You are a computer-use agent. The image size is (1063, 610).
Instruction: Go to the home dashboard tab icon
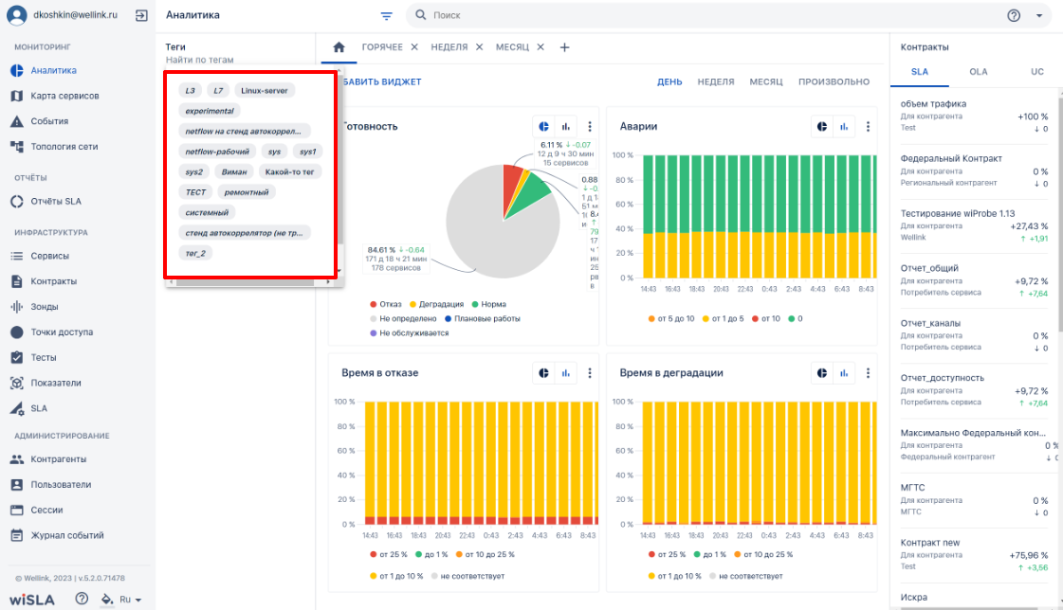(339, 47)
